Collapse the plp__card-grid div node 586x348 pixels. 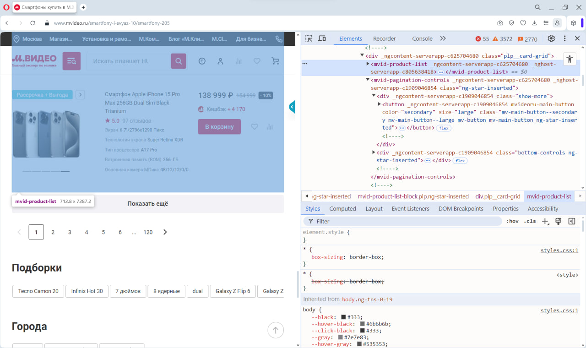[362, 55]
